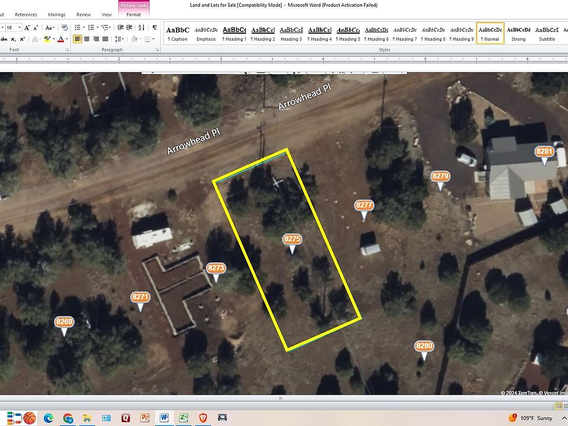Open Microsoft Edge from taskbar

pyautogui.click(x=49, y=418)
